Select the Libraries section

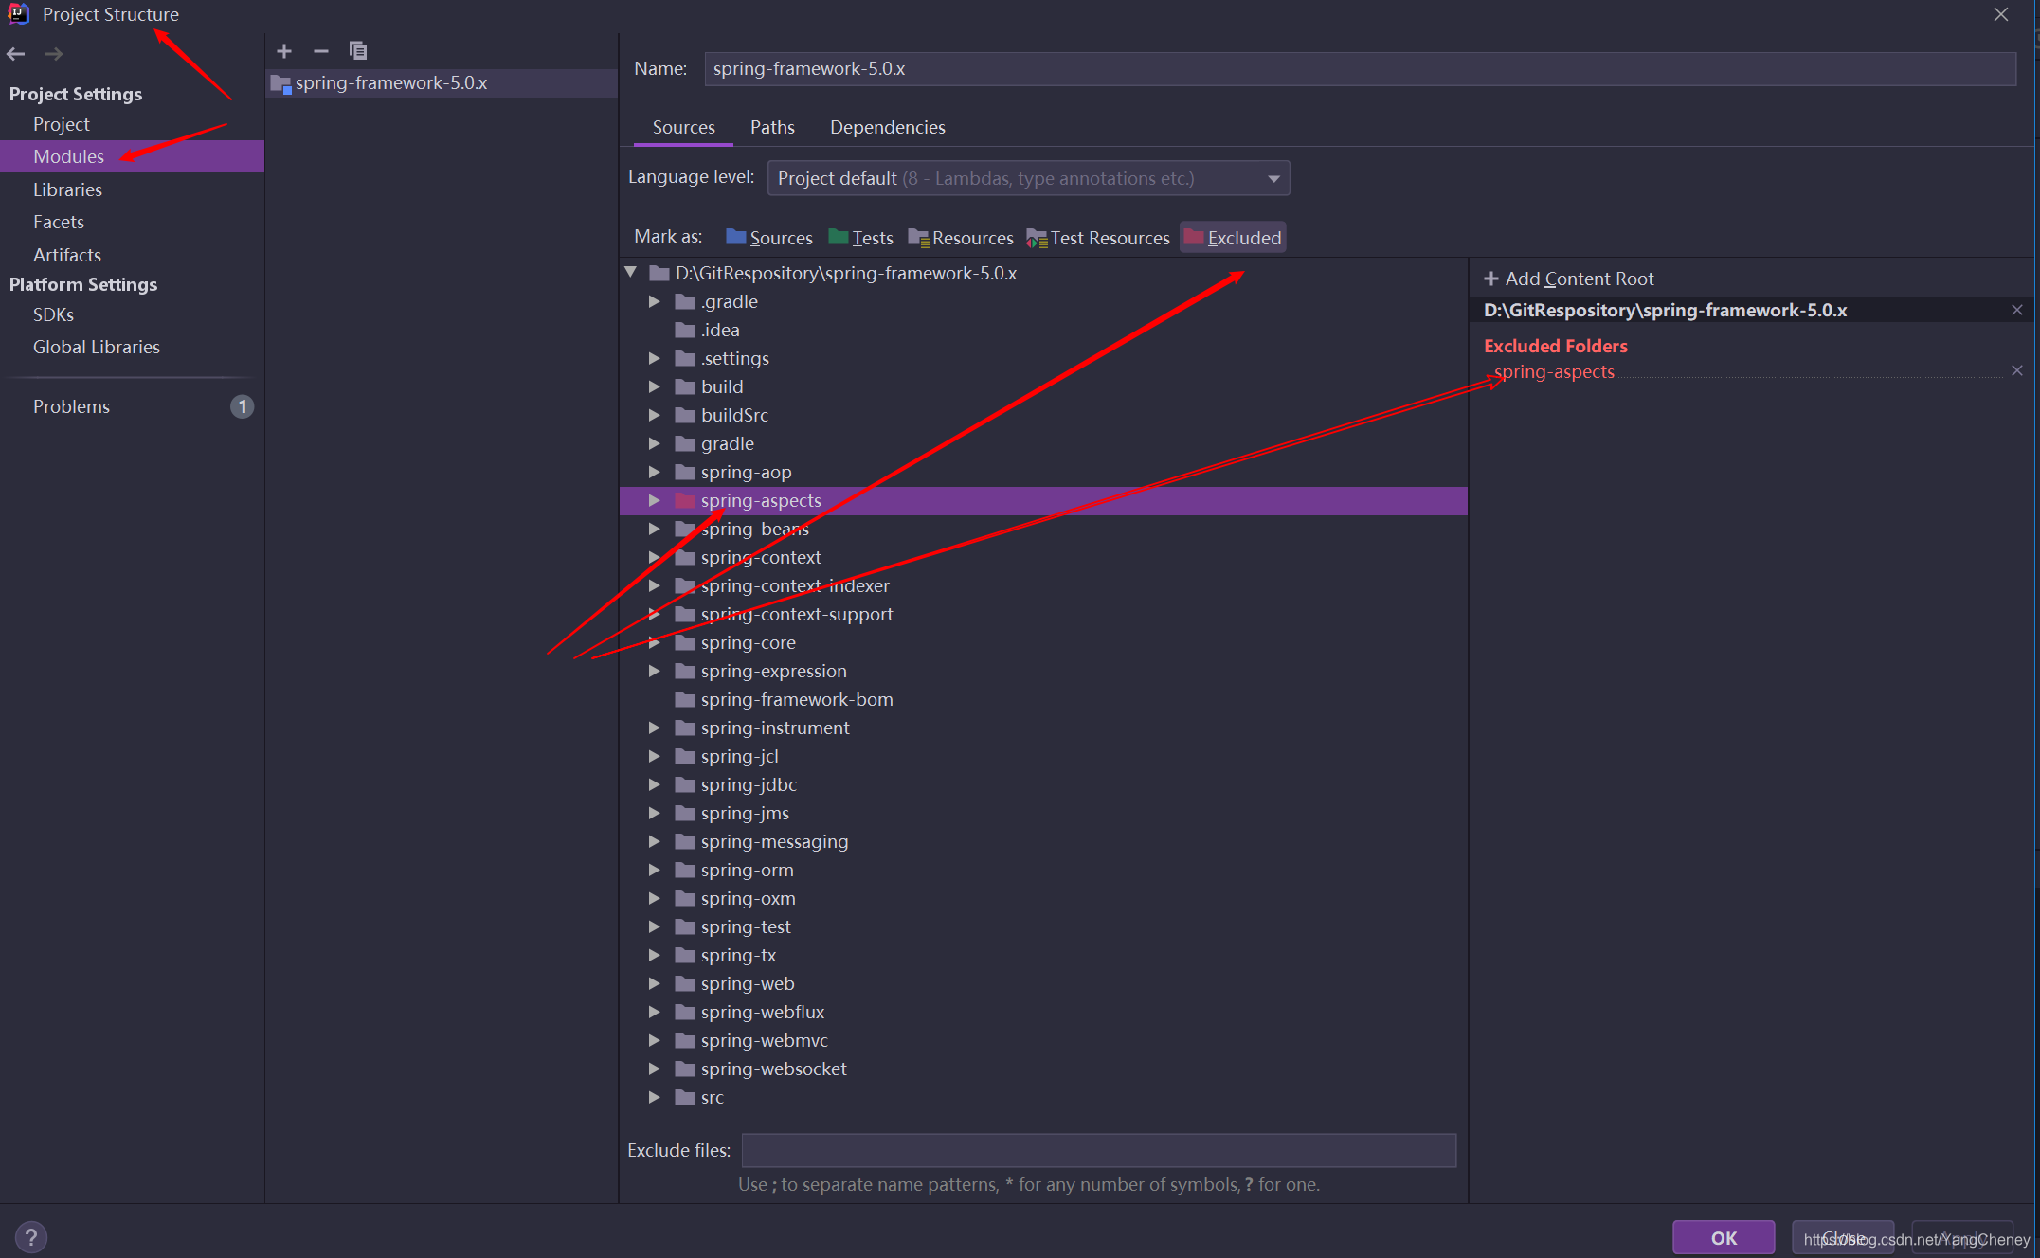[x=67, y=189]
